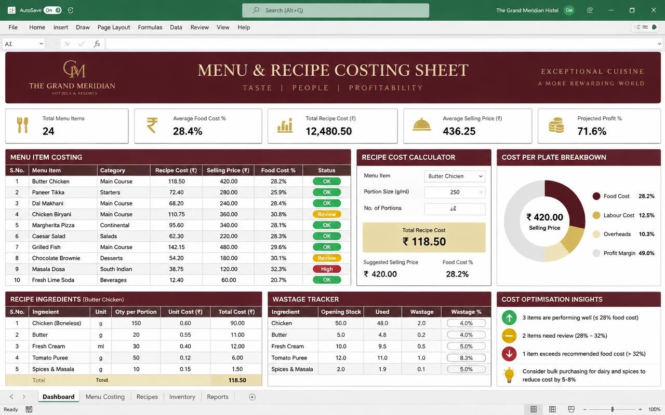Select the 8.3% wastage cell for Tomato Puree
The width and height of the screenshot is (665, 415).
[x=466, y=358]
